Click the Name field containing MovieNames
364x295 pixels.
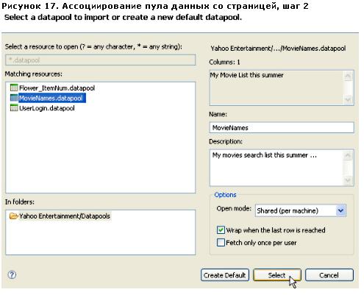(x=282, y=127)
